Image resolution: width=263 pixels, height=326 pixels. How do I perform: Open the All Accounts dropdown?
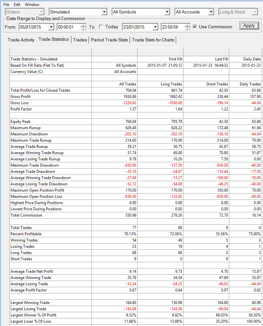(x=211, y=12)
